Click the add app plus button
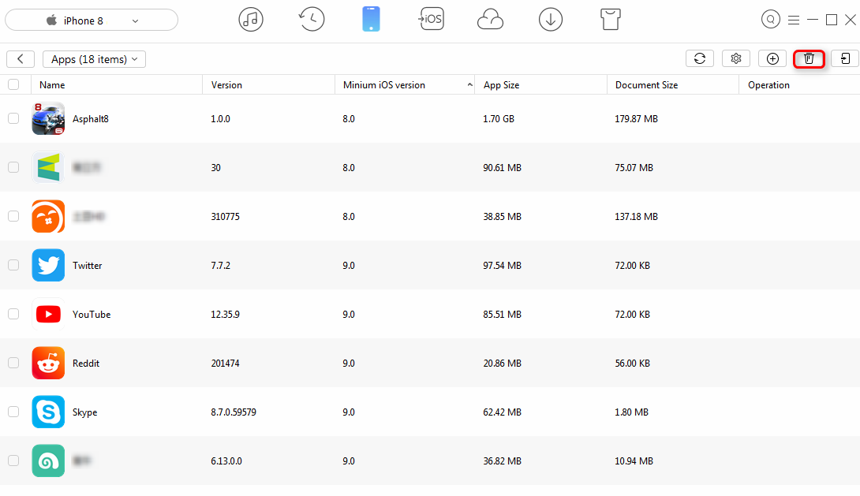Screen dimensions: 860x496 point(772,58)
